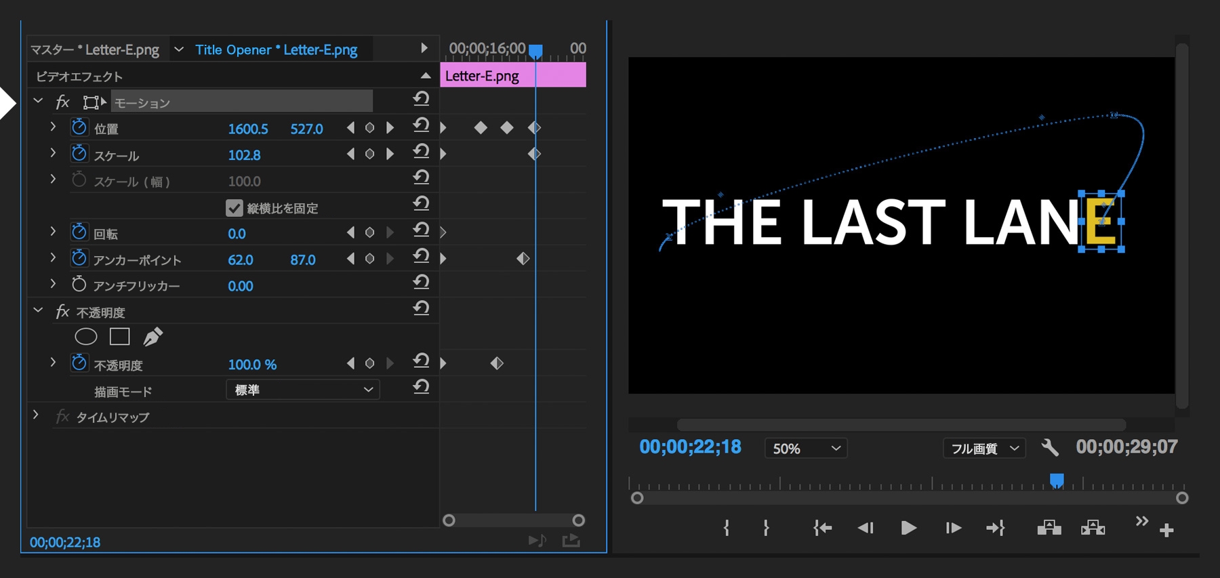Reset the モーション effect

421,99
